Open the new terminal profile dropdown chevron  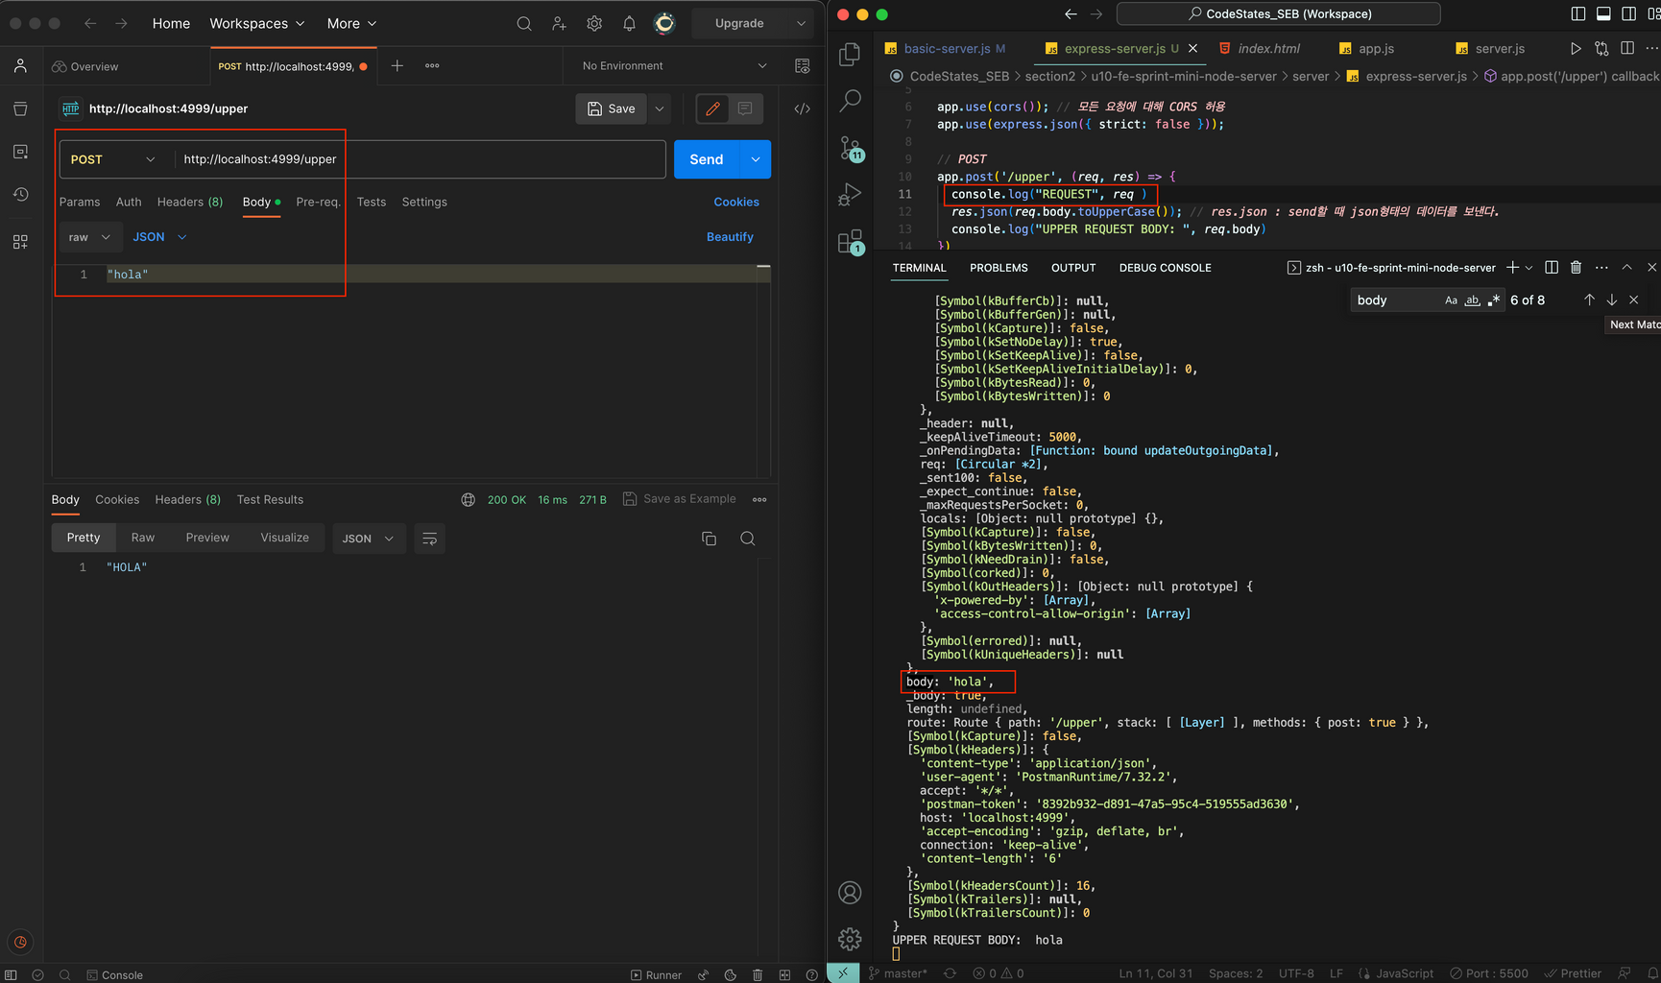coord(1529,267)
